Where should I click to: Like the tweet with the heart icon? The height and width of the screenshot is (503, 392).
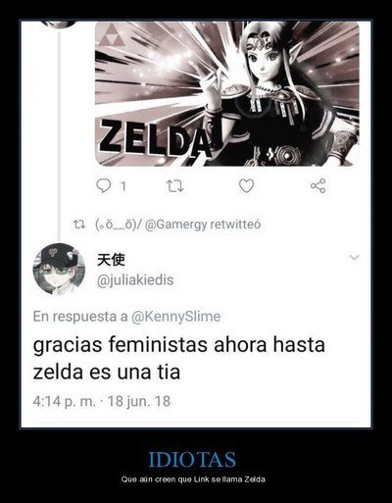click(x=246, y=186)
